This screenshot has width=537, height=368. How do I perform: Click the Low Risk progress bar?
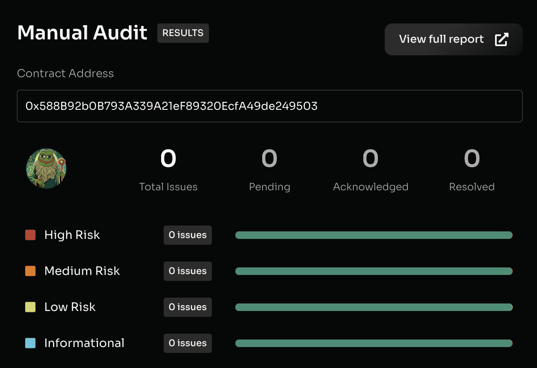pos(373,307)
